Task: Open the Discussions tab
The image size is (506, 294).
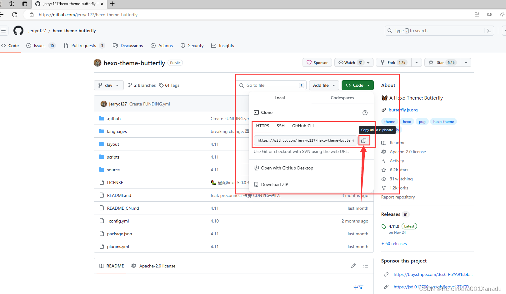Action: point(128,46)
